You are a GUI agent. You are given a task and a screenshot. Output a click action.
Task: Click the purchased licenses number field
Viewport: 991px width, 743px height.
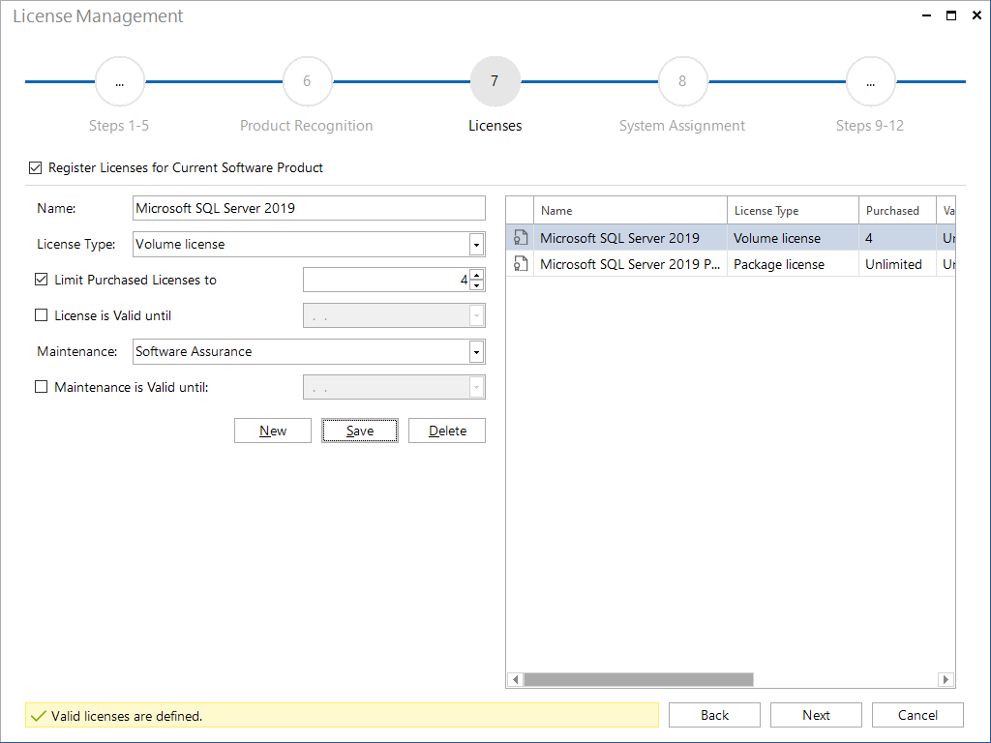386,280
